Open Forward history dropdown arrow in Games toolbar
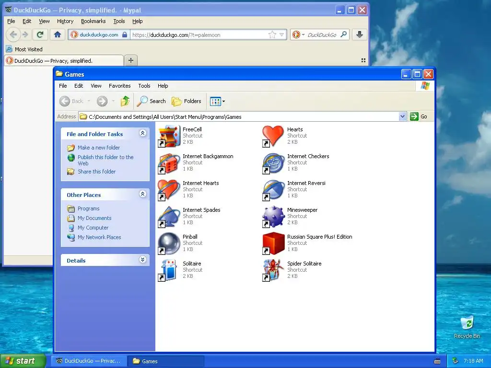 coord(113,101)
